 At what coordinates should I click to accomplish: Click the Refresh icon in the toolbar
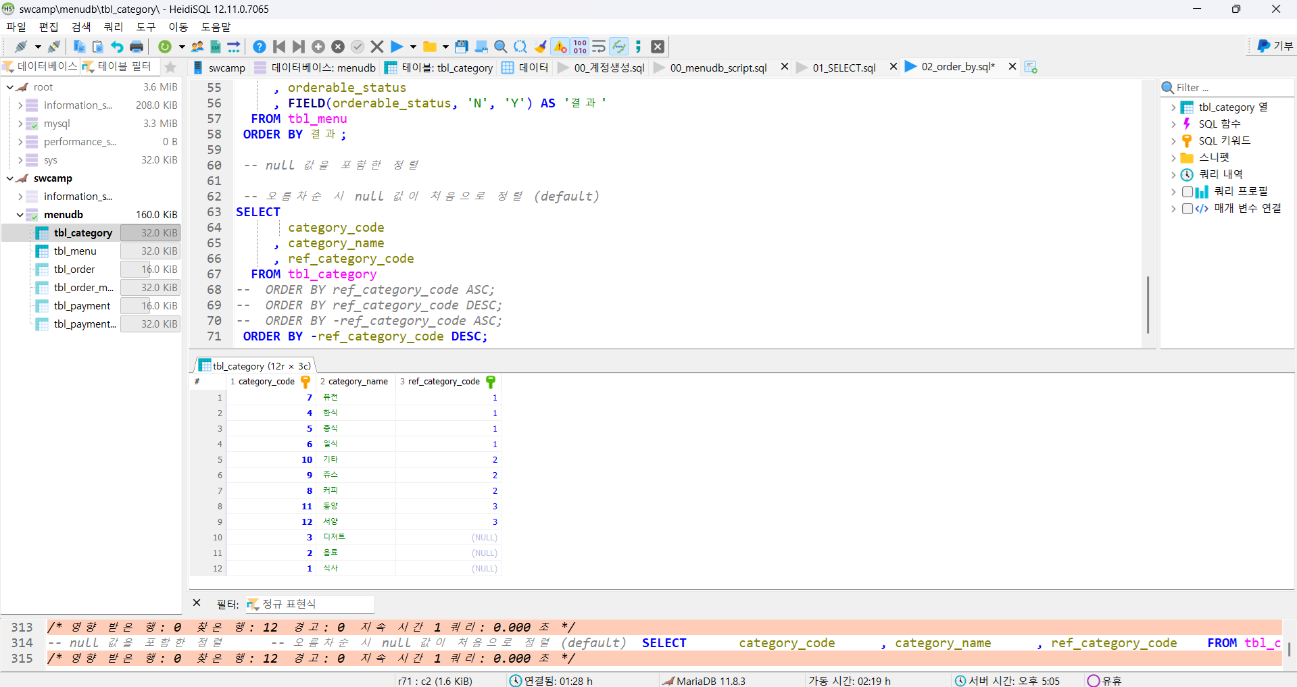click(165, 47)
